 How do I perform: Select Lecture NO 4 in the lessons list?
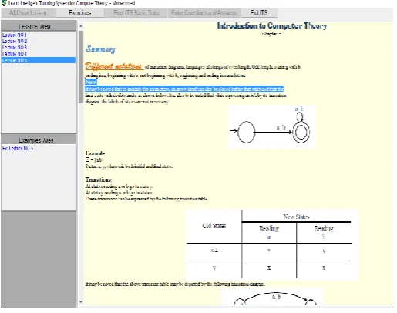[x=15, y=54]
